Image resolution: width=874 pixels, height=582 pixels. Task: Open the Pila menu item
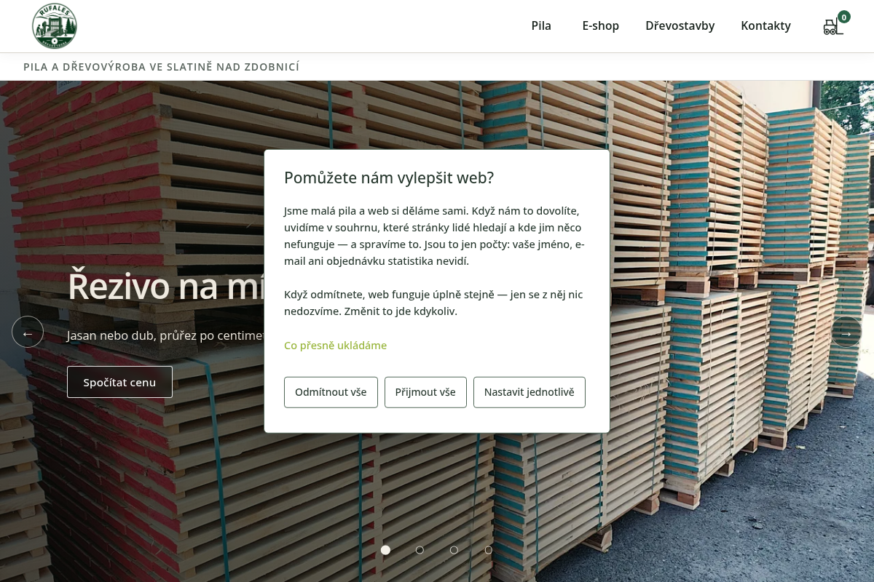541,26
